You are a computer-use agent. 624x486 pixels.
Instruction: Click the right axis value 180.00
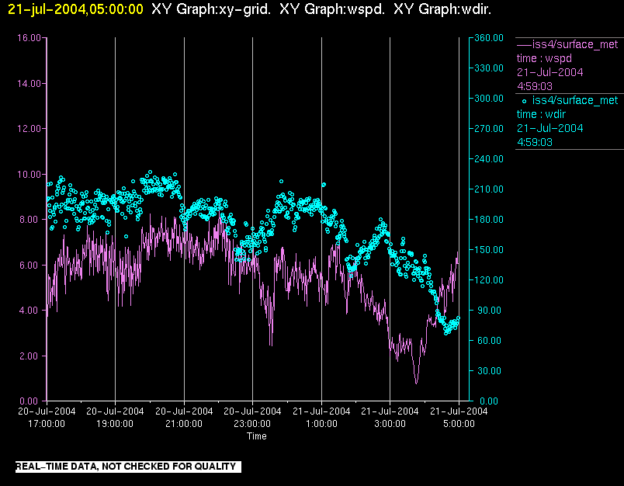click(489, 219)
